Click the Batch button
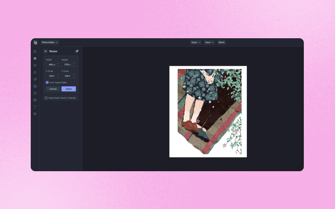This screenshot has height=209, width=335. 221,42
